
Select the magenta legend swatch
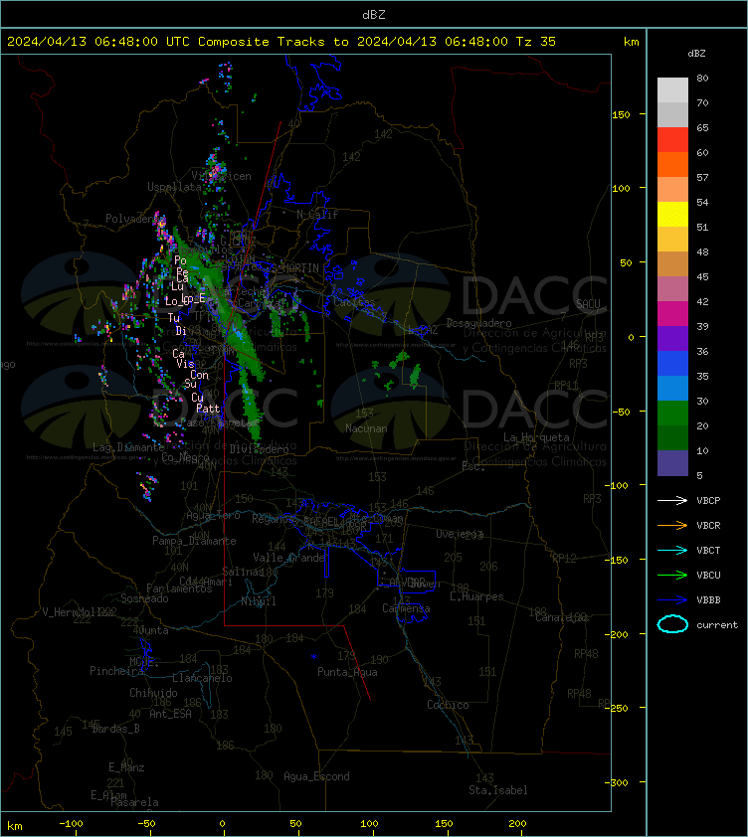(x=672, y=313)
